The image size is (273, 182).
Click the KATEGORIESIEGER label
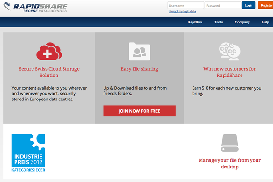coord(28,170)
